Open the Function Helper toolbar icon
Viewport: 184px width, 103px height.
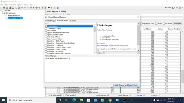pyautogui.click(x=55, y=8)
